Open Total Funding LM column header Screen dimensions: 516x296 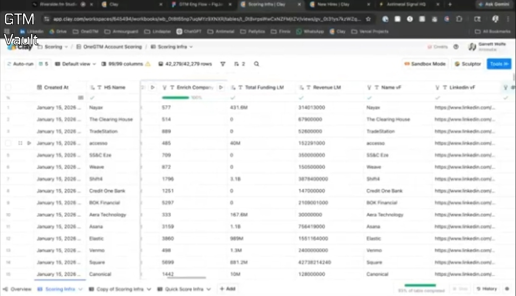point(261,87)
